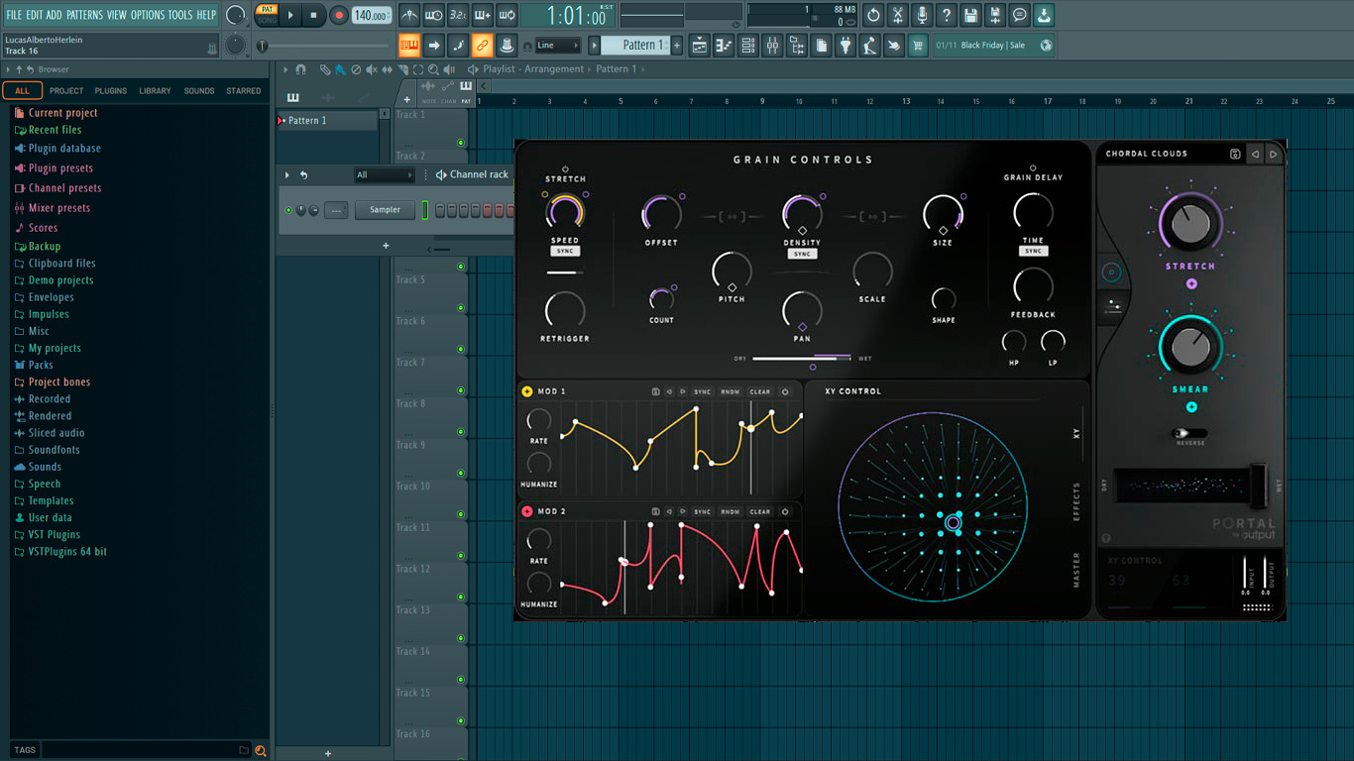Click the purple STRETCH macro knob

click(x=1190, y=224)
